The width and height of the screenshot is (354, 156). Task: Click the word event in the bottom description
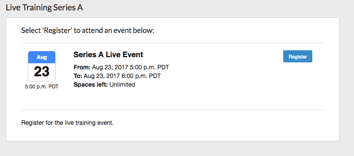[x=106, y=123]
